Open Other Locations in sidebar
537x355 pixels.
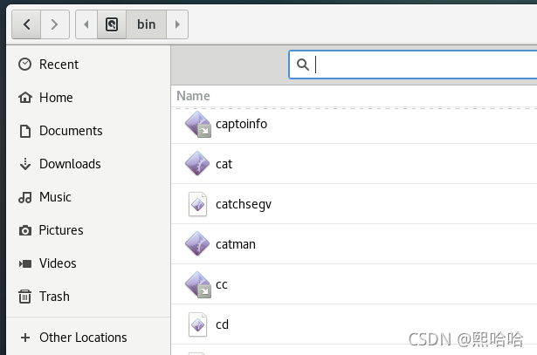coord(83,338)
